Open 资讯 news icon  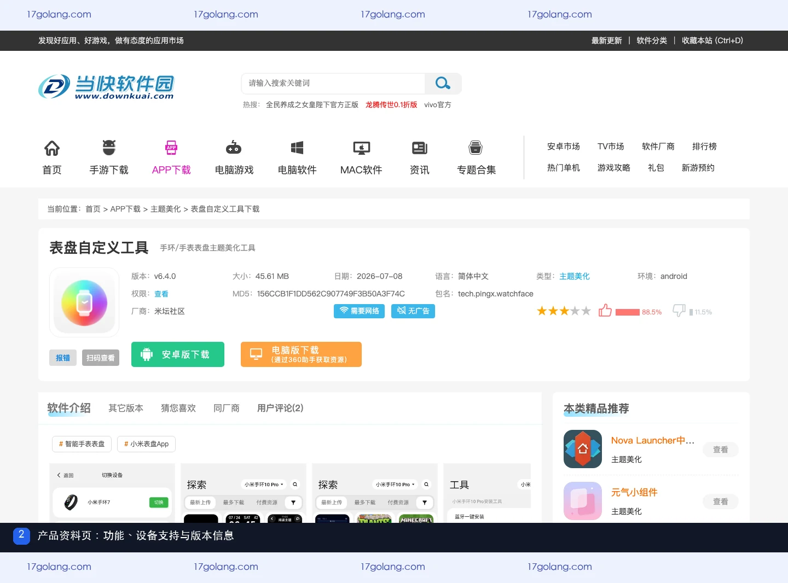(420, 148)
